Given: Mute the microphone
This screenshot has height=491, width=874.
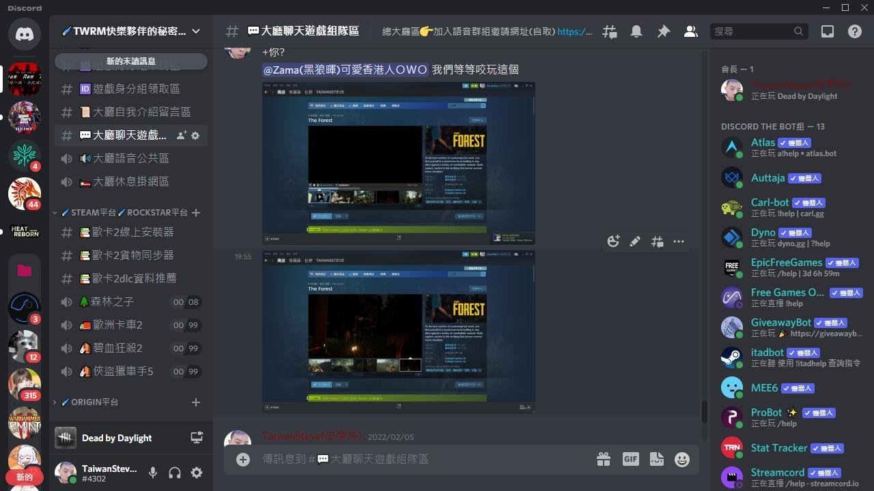Looking at the screenshot, I should [152, 473].
